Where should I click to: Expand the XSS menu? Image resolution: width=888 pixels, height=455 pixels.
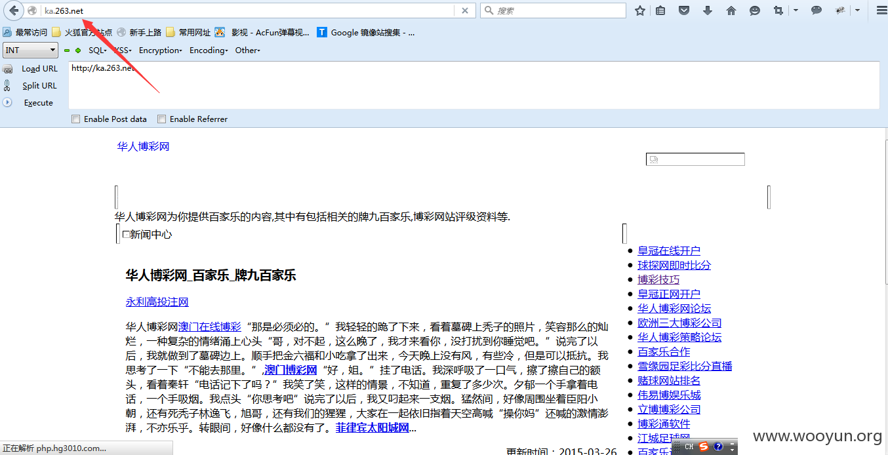(122, 50)
